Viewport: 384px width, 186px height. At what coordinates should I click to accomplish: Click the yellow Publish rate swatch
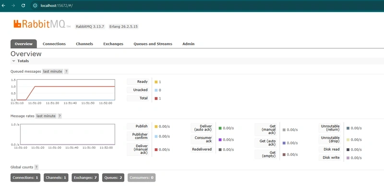point(156,127)
